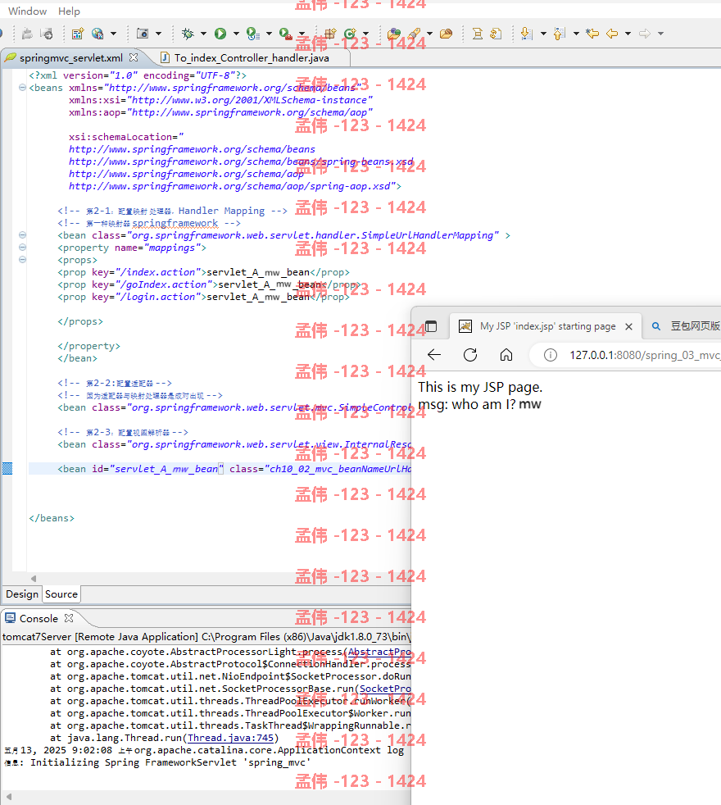Click the External Tools run icon with toolbox

click(286, 34)
